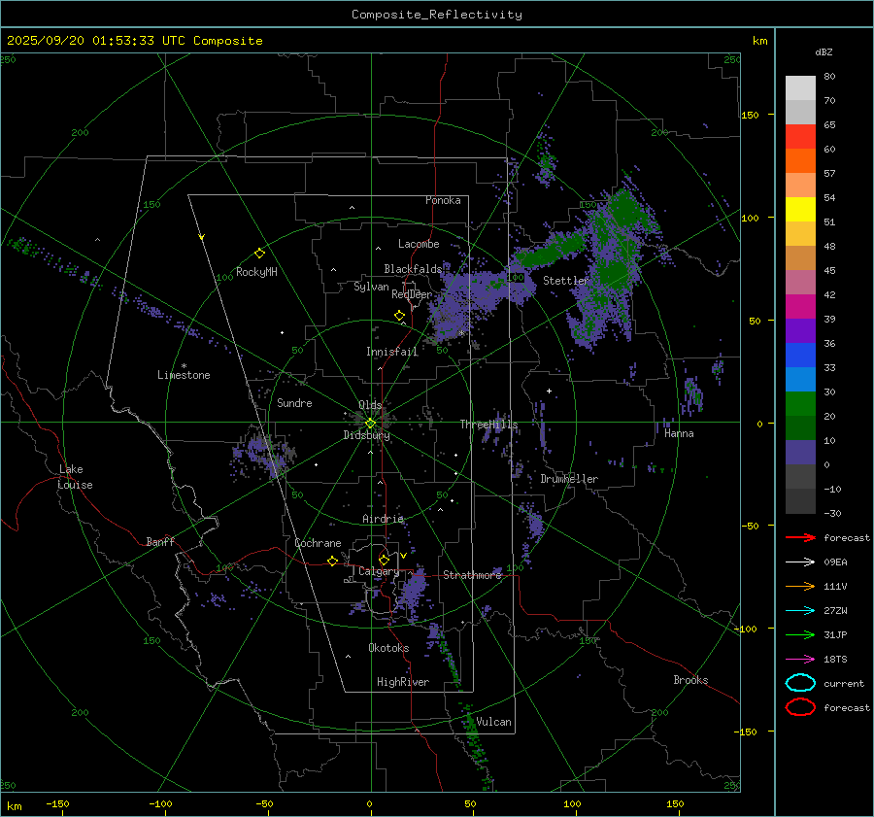The image size is (874, 817).
Task: Click the yellow radar-center diamond above Didsbury
Action: coord(370,423)
